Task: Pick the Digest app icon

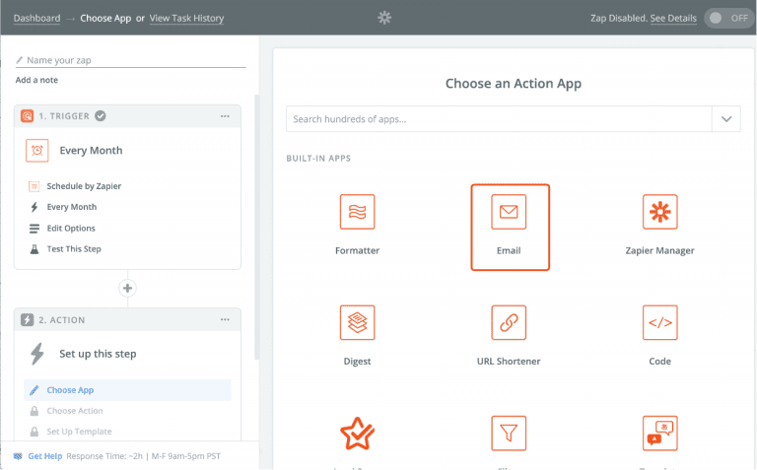Action: (357, 322)
